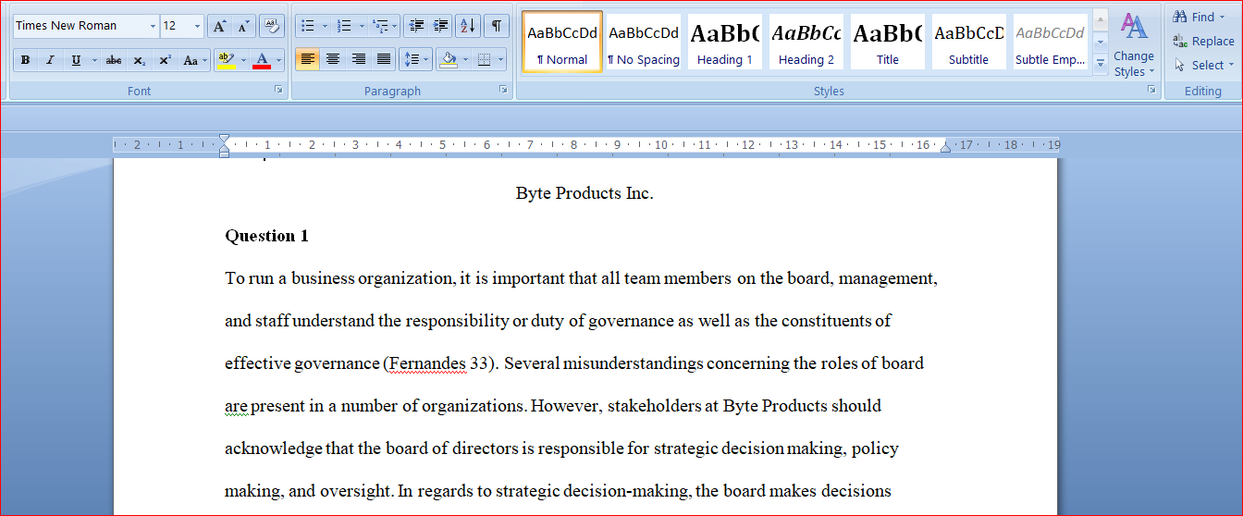Show the next row of styles
1243x516 pixels.
point(1100,42)
